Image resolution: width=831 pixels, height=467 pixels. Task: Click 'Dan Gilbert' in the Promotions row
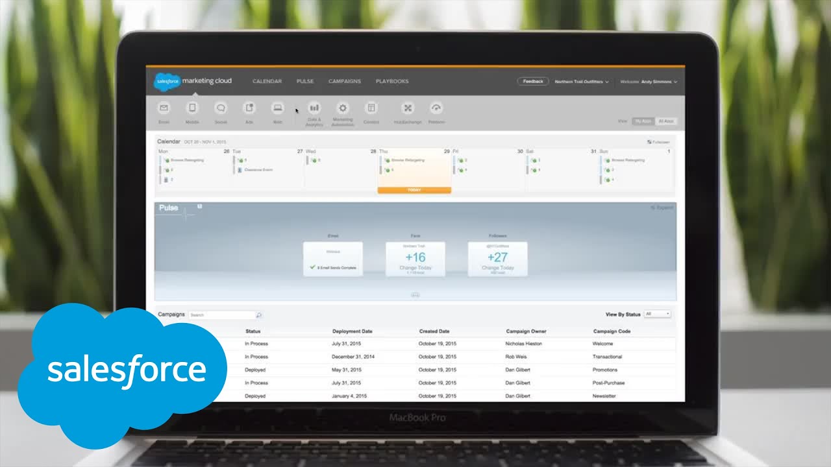click(517, 370)
